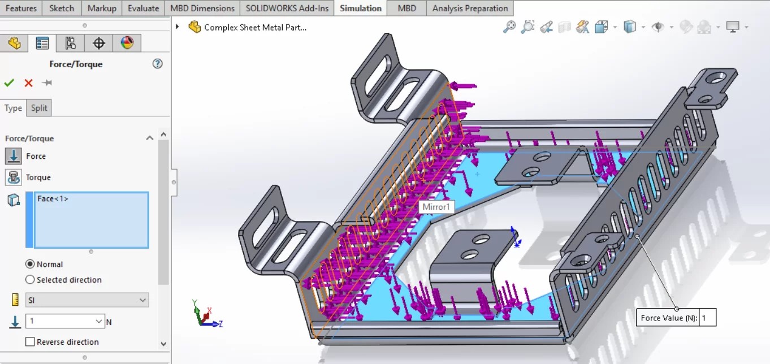The width and height of the screenshot is (770, 364).
Task: Tick Reverse direction checkbox
Action: pos(30,341)
